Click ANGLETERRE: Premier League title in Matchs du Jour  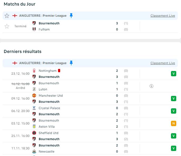43,16
